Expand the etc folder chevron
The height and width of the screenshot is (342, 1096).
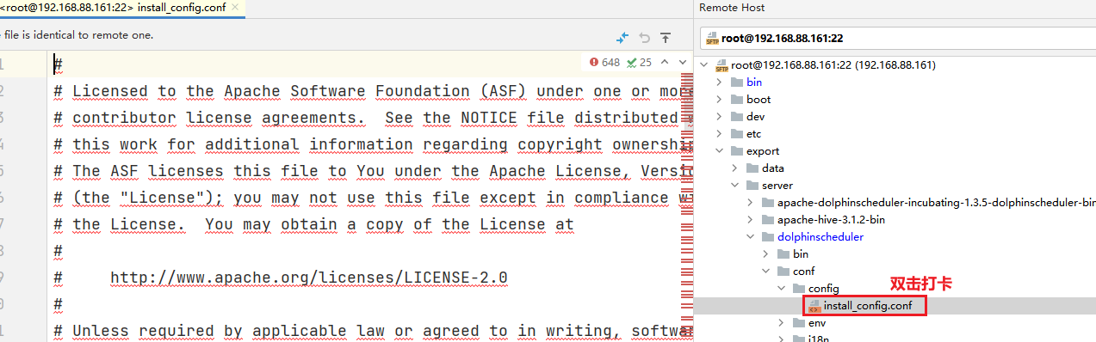click(x=720, y=134)
